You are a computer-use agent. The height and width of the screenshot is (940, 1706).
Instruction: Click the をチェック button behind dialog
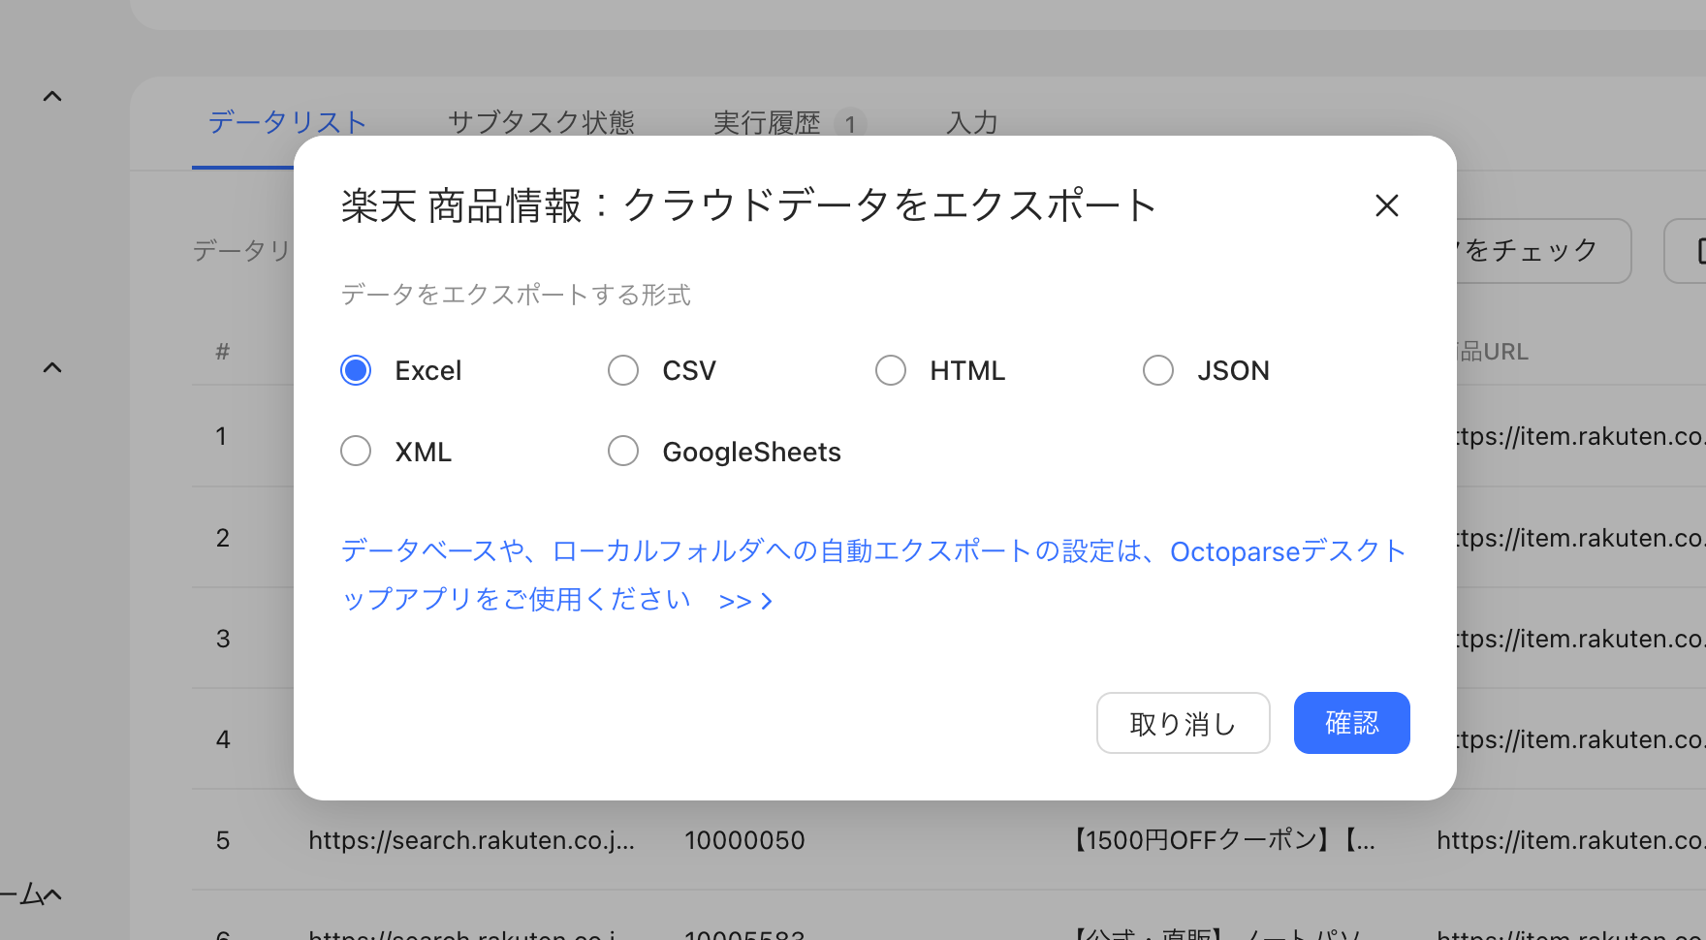pos(1543,251)
